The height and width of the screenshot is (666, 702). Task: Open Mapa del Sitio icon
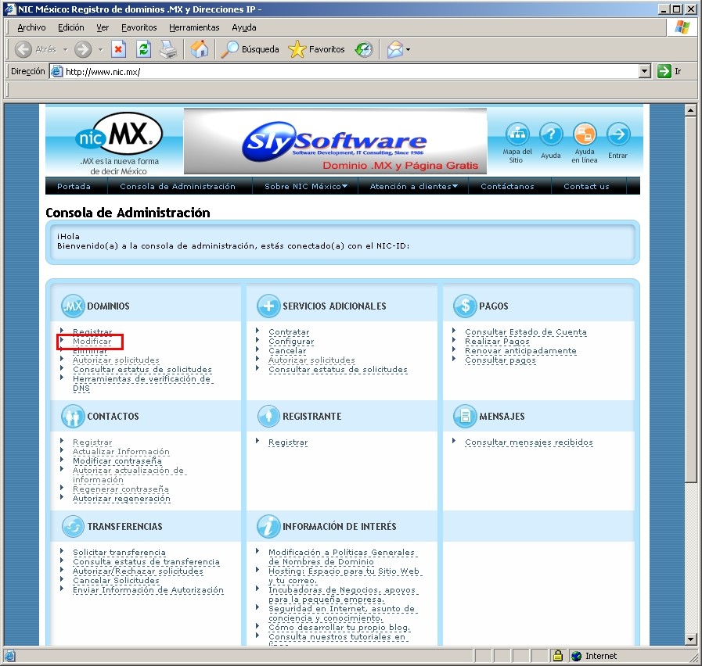pyautogui.click(x=517, y=134)
